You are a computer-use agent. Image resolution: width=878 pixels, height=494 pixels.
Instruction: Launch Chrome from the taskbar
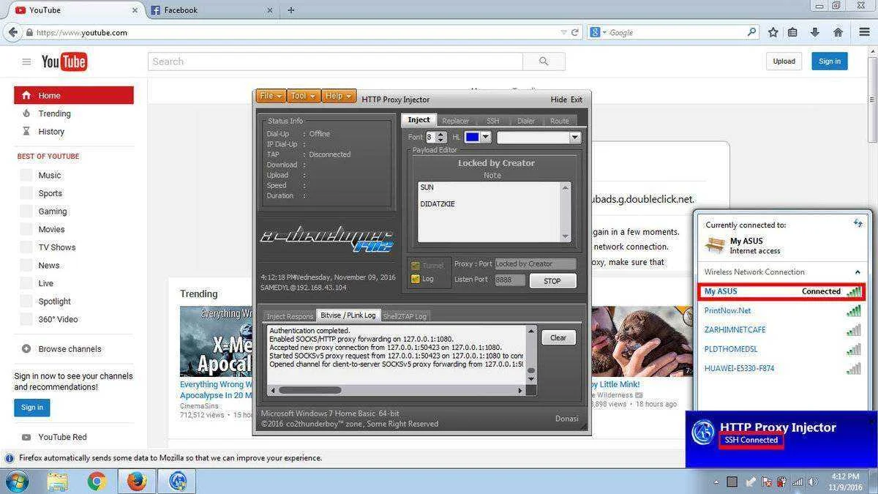click(97, 481)
